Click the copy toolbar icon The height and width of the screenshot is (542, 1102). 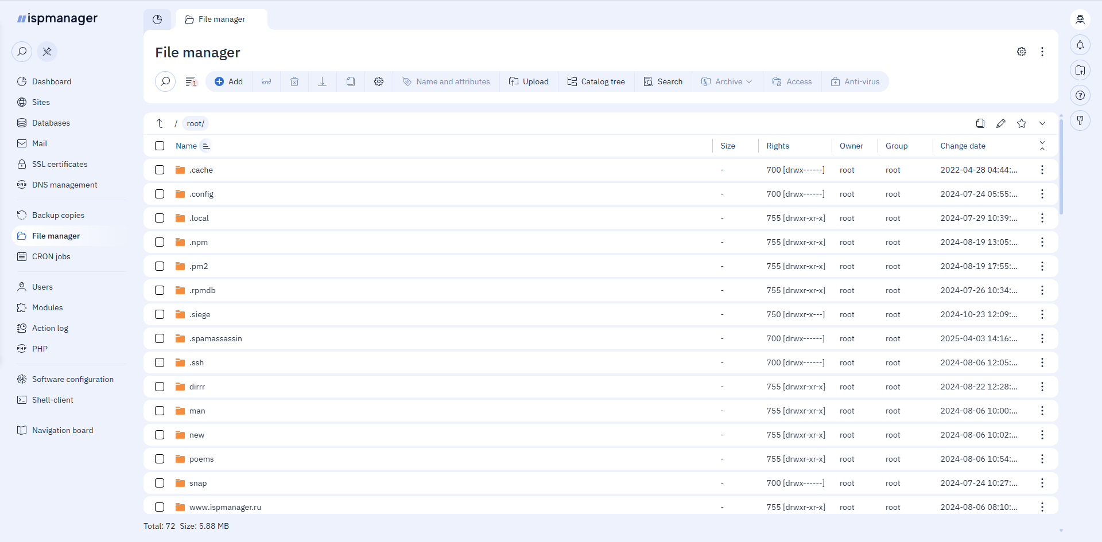(351, 81)
